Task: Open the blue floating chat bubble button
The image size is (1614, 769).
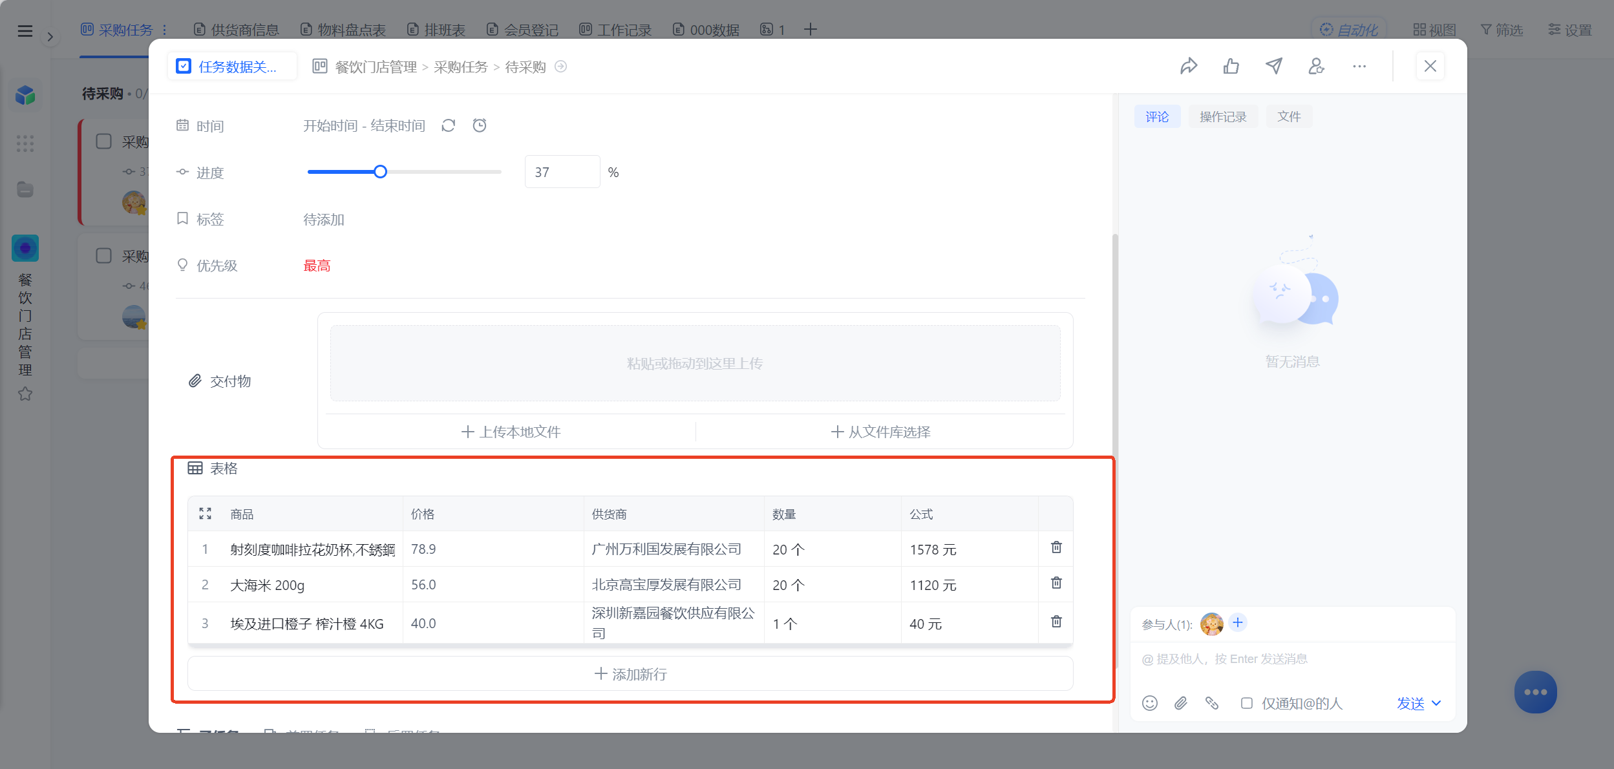Action: click(1536, 692)
